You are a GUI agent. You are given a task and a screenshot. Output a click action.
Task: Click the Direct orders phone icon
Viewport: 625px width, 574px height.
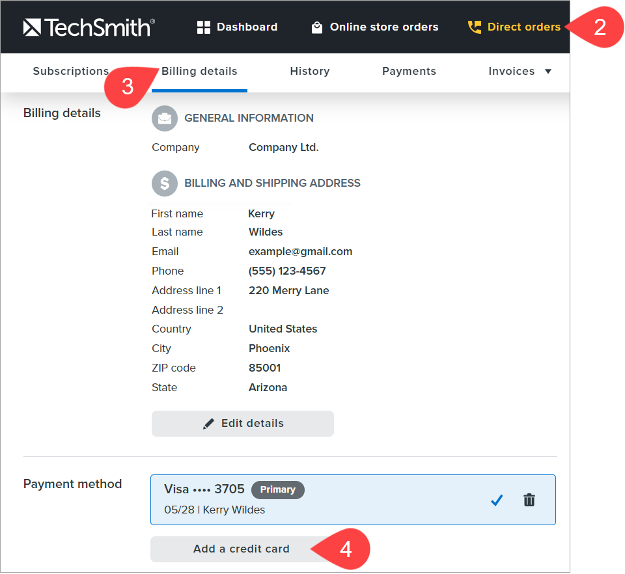tap(475, 27)
